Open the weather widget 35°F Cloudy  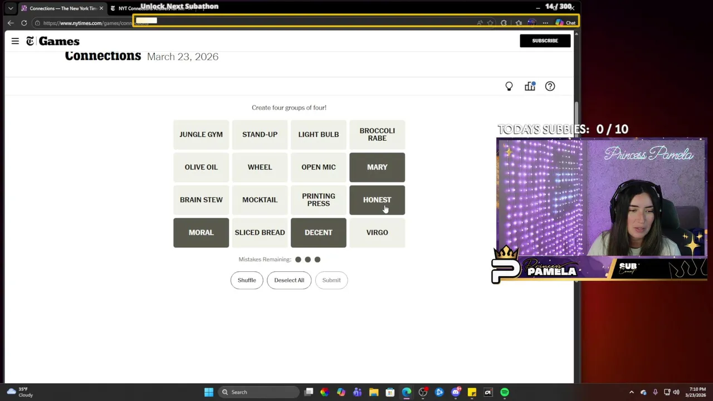pos(19,392)
